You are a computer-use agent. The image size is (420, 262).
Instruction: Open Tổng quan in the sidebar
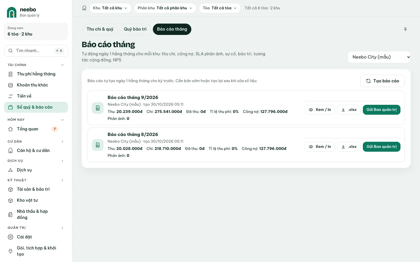36,129
